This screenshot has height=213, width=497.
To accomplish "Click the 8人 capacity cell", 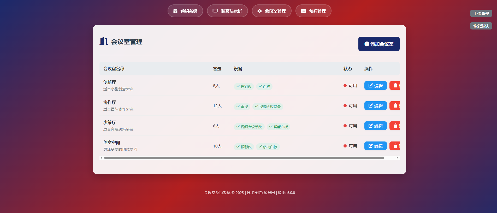I will pos(216,86).
